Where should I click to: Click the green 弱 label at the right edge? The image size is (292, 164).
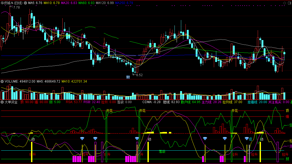287,159
